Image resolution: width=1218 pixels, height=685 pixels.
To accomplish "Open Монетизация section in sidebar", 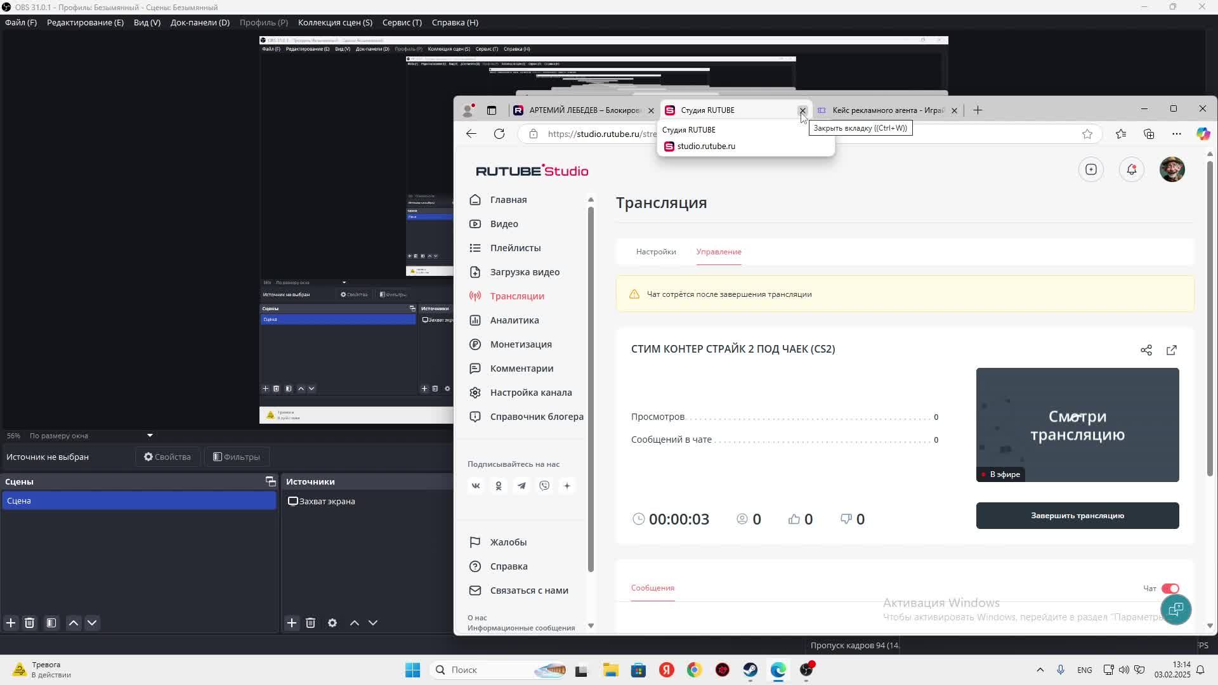I will [520, 344].
